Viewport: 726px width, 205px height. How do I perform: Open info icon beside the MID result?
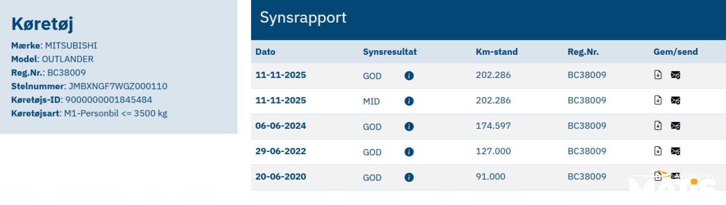(409, 101)
